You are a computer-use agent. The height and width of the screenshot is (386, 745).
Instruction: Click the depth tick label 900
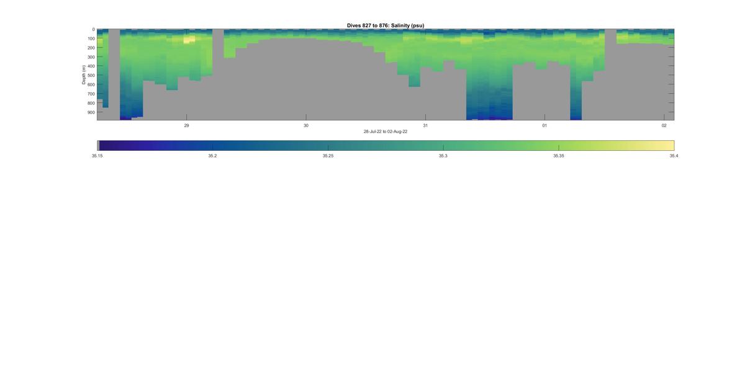[91, 112]
